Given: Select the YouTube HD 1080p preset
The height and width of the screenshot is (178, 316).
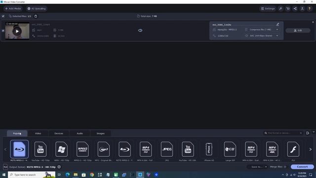Looking at the screenshot, I should [x=188, y=149].
